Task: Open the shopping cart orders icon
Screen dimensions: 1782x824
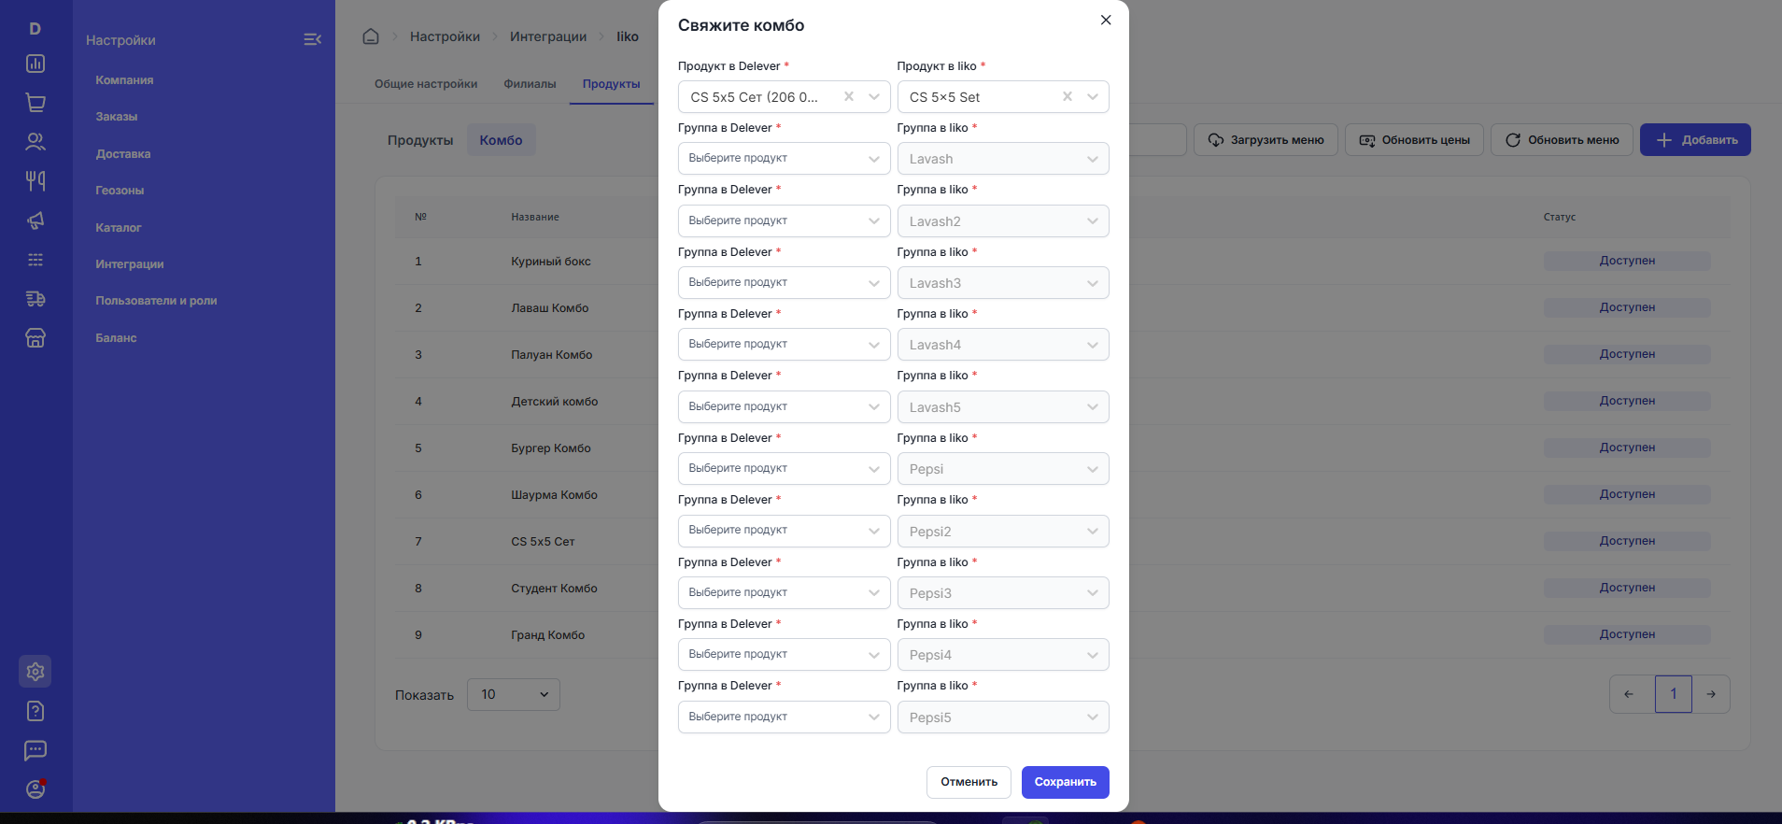Action: coord(35,103)
